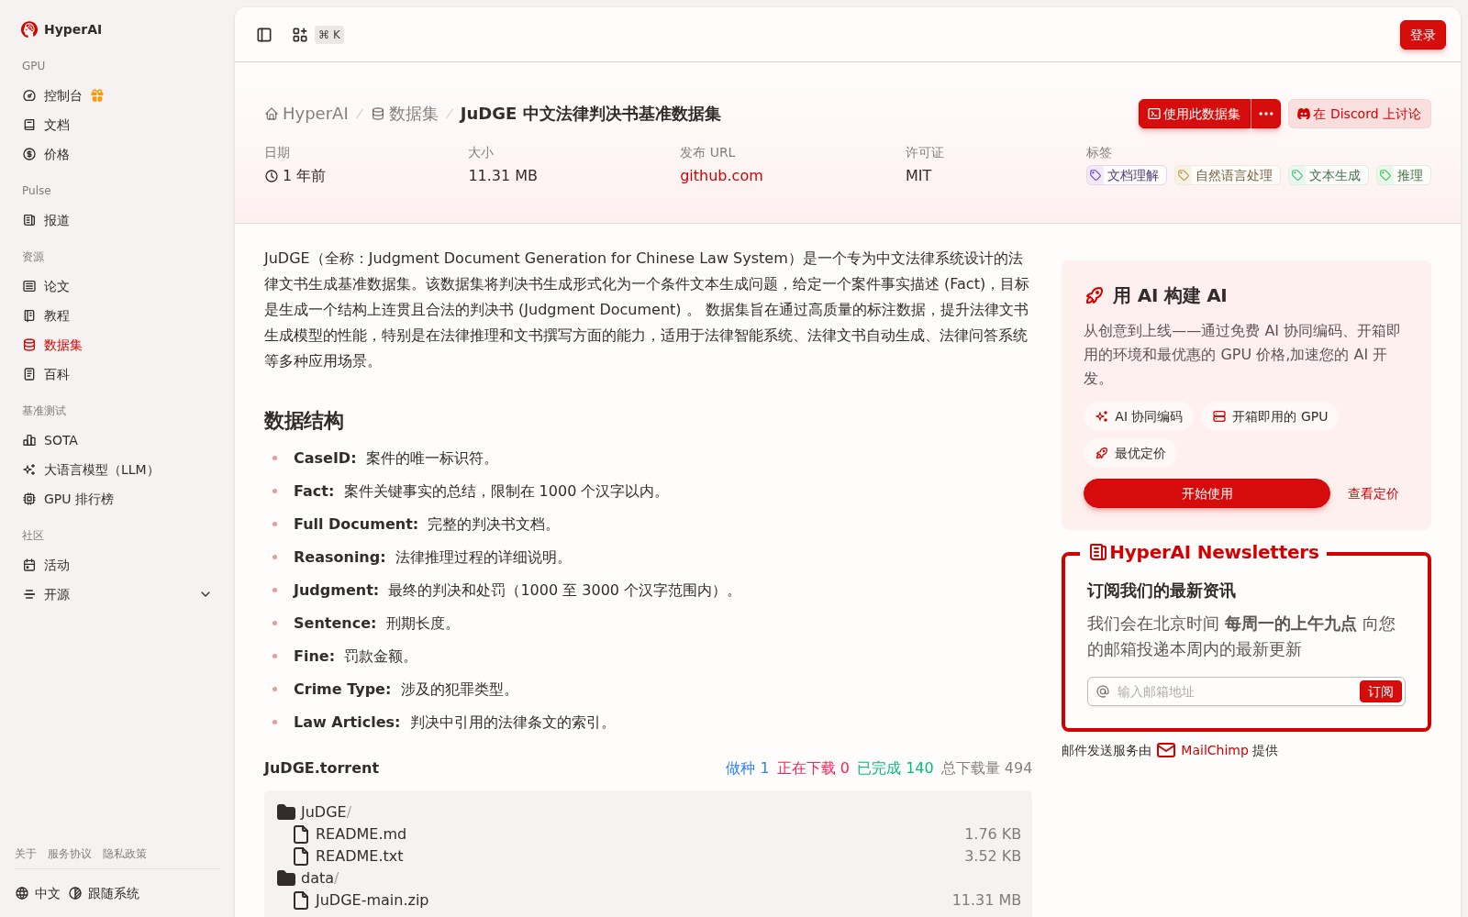
Task: Click the 关于 footer link
Action: (x=26, y=854)
